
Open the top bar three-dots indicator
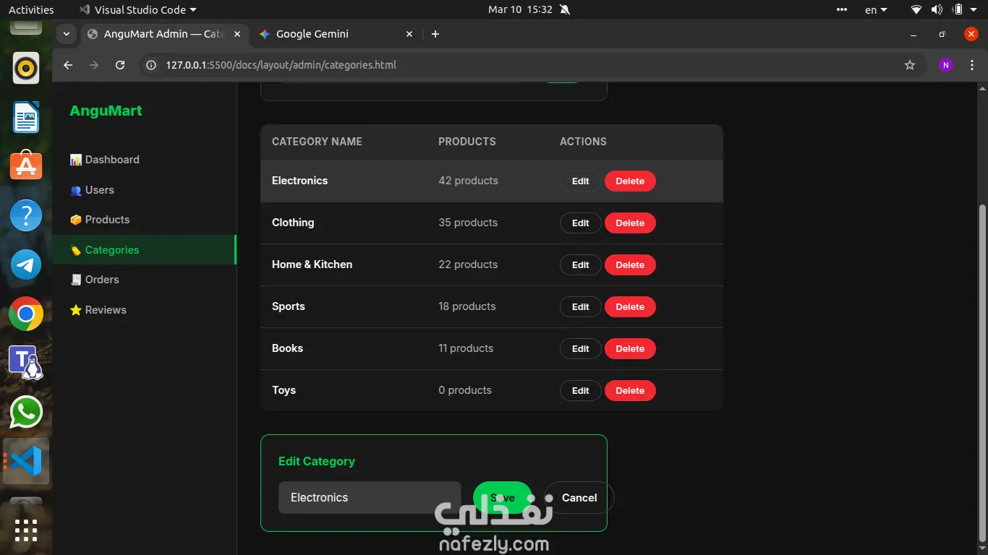pyautogui.click(x=841, y=9)
